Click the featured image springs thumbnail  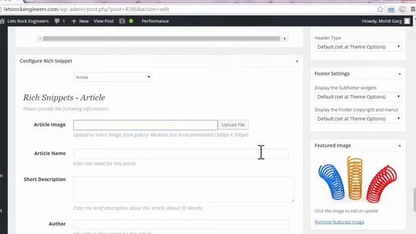(x=357, y=179)
